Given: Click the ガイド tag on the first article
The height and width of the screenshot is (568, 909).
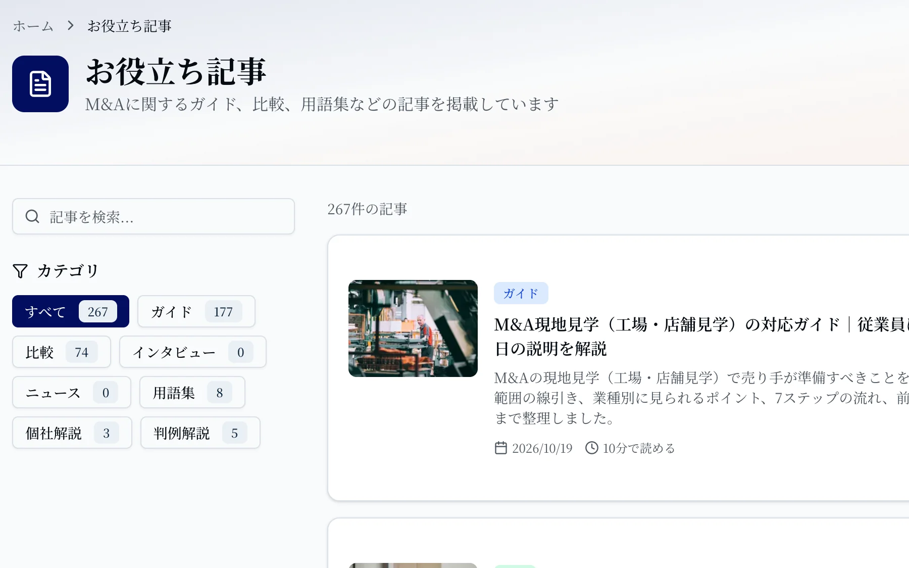Looking at the screenshot, I should point(521,293).
